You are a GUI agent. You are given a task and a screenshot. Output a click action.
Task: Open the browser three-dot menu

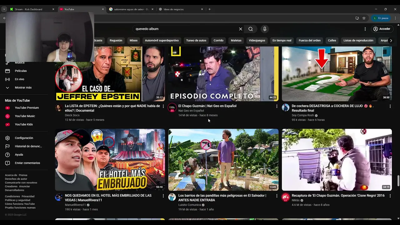click(x=396, y=18)
